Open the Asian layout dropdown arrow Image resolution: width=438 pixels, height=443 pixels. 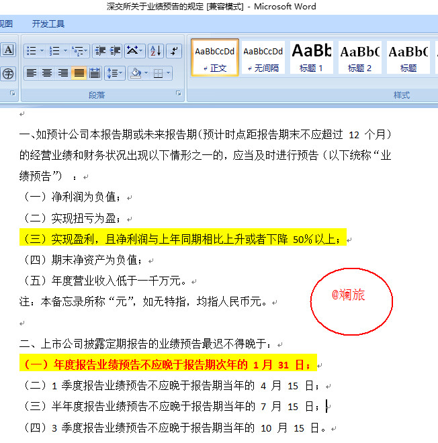pyautogui.click(x=141, y=51)
